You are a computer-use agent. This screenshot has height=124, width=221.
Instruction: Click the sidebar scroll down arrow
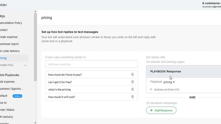pos(35,123)
